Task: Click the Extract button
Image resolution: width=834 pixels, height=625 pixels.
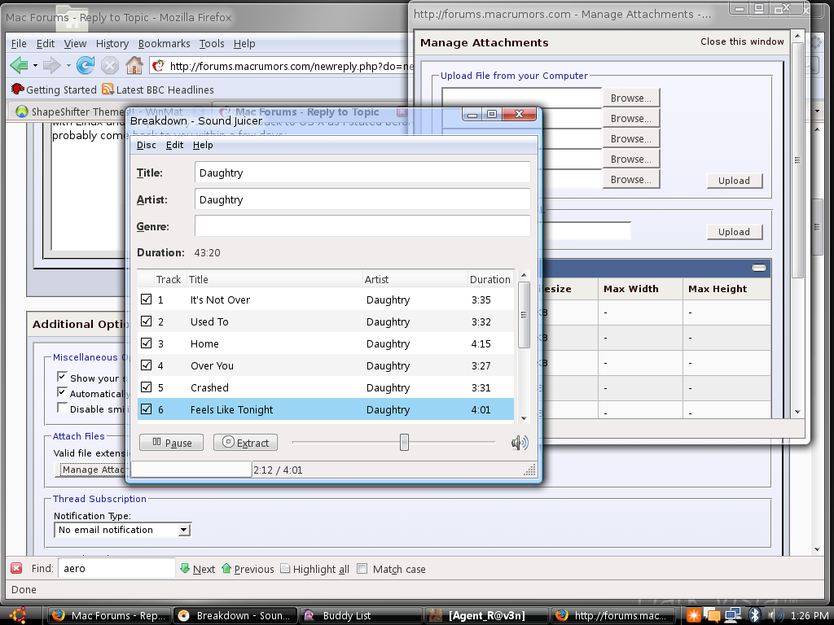Action: [245, 443]
